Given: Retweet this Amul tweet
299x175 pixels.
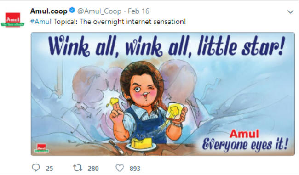Looking at the screenshot, I should point(78,168).
